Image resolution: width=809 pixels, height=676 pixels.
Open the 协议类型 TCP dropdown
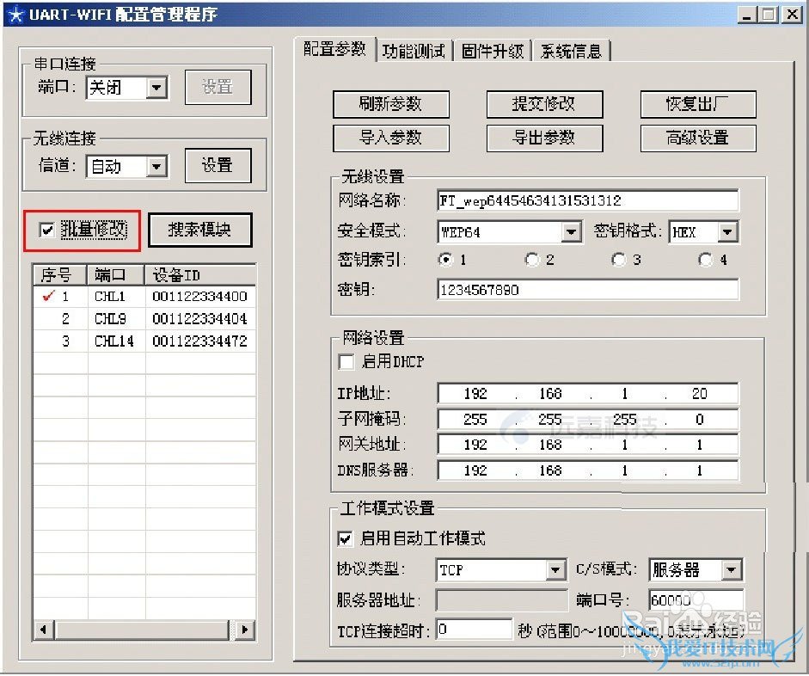coord(555,570)
